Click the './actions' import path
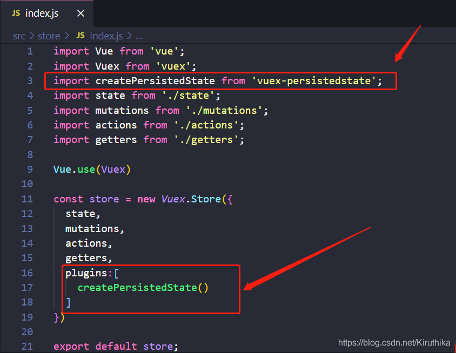This screenshot has height=353, width=456. pos(206,125)
